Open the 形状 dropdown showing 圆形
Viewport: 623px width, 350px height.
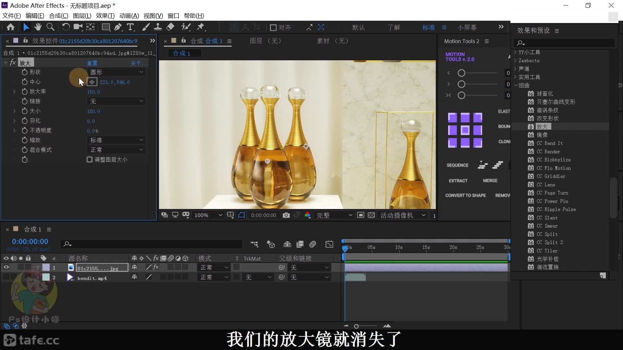(116, 72)
